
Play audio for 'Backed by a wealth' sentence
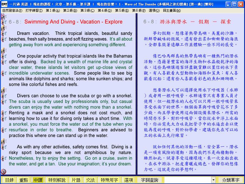(x=4, y=62)
